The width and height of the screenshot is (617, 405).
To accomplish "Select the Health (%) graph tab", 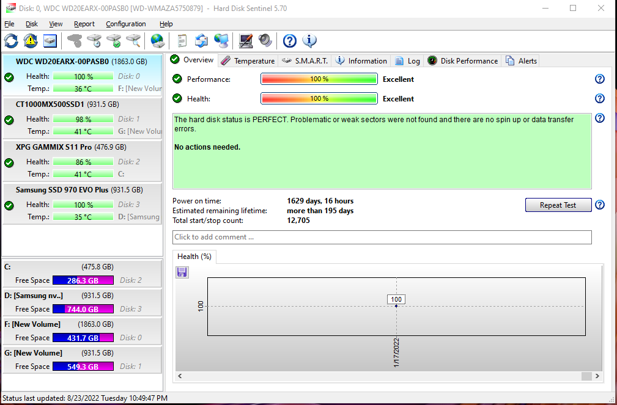I will (194, 257).
